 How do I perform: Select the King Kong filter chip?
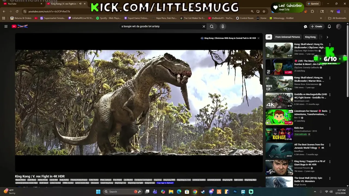310,37
